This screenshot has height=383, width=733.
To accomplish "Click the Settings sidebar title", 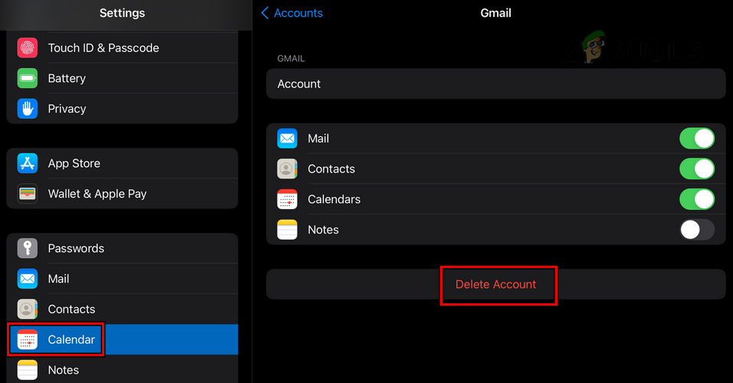I will pyautogui.click(x=122, y=13).
